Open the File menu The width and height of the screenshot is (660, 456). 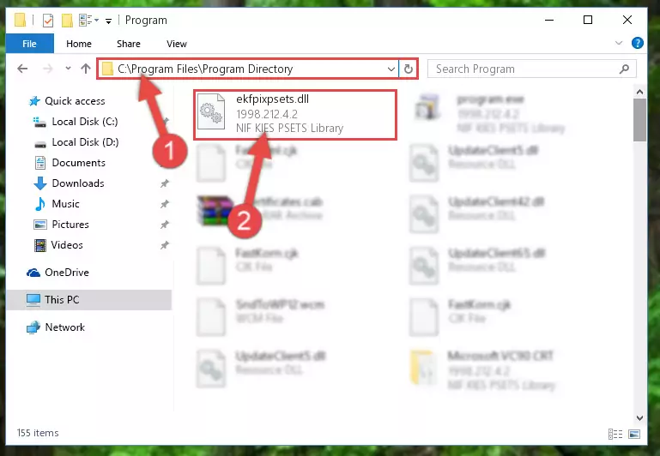coord(29,44)
